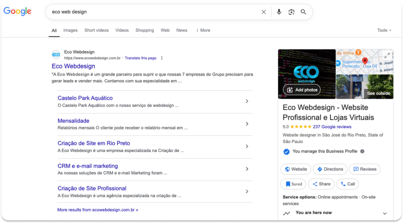This screenshot has height=223, width=403.
Task: Click the Eco Webdesign business profile title
Action: pos(328,113)
